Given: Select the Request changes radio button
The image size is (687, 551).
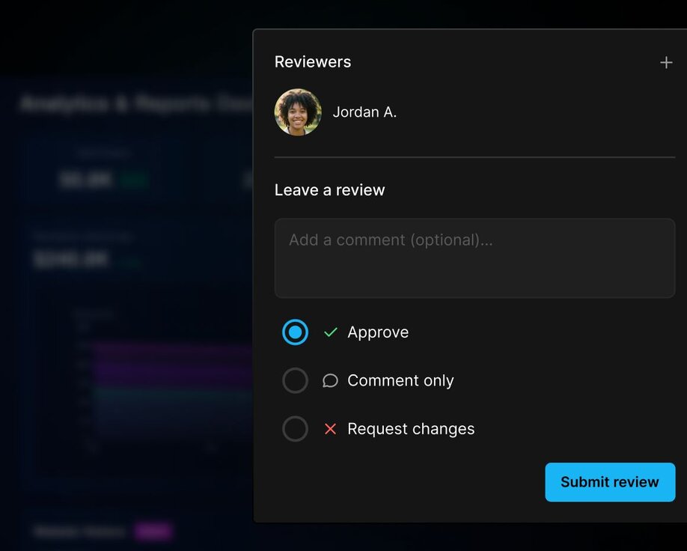Looking at the screenshot, I should point(295,429).
